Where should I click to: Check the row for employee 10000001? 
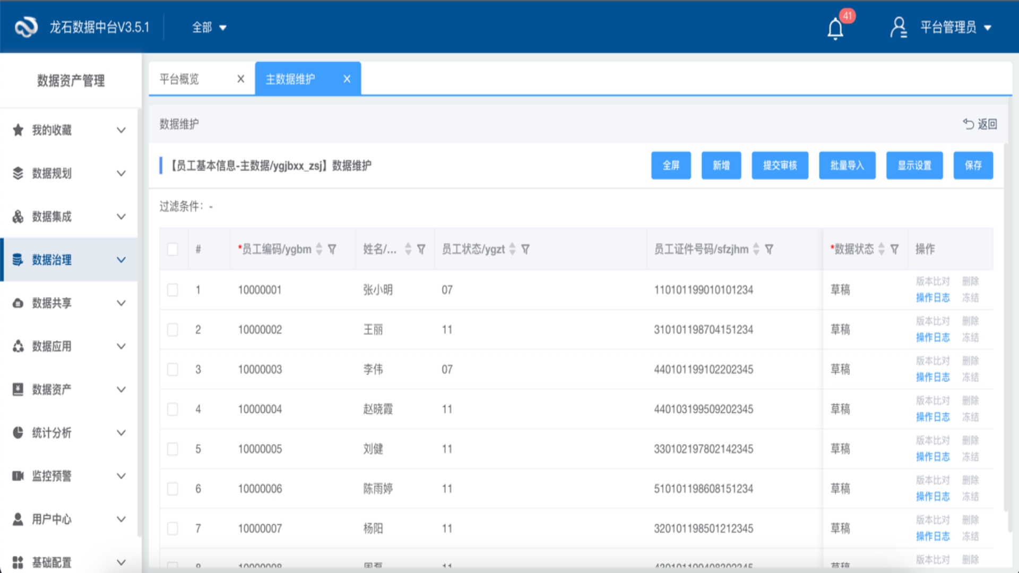(x=172, y=290)
